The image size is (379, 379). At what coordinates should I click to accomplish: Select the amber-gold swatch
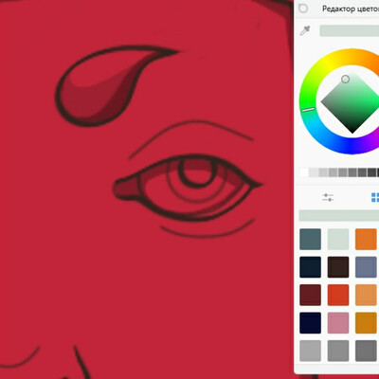366,323
